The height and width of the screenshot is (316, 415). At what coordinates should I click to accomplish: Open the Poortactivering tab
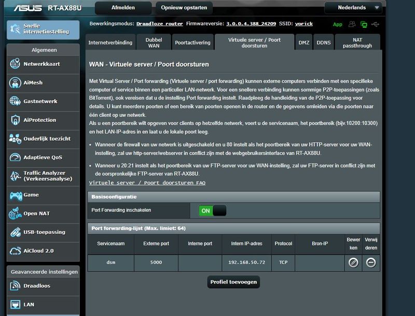pos(192,42)
